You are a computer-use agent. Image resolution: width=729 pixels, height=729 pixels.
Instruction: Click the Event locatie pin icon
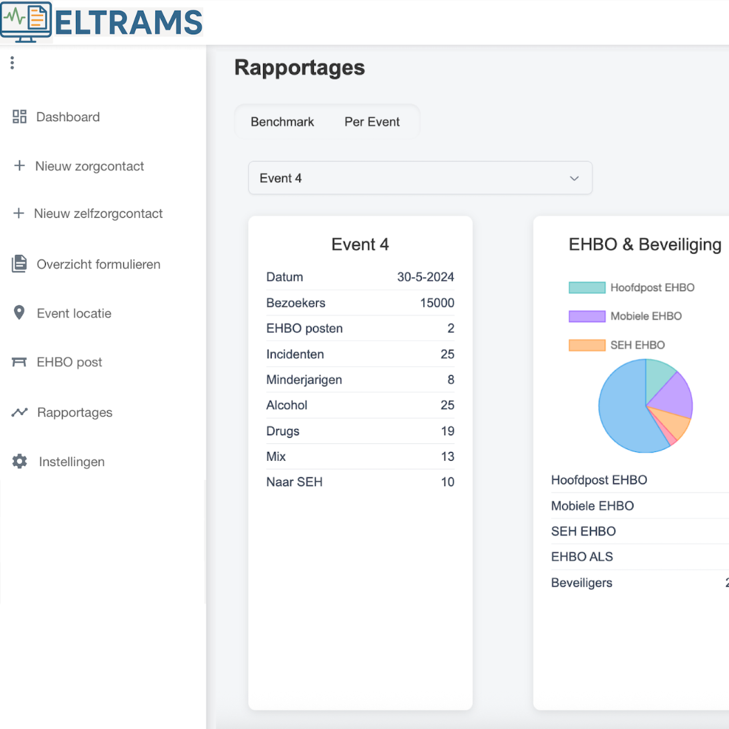(x=20, y=313)
